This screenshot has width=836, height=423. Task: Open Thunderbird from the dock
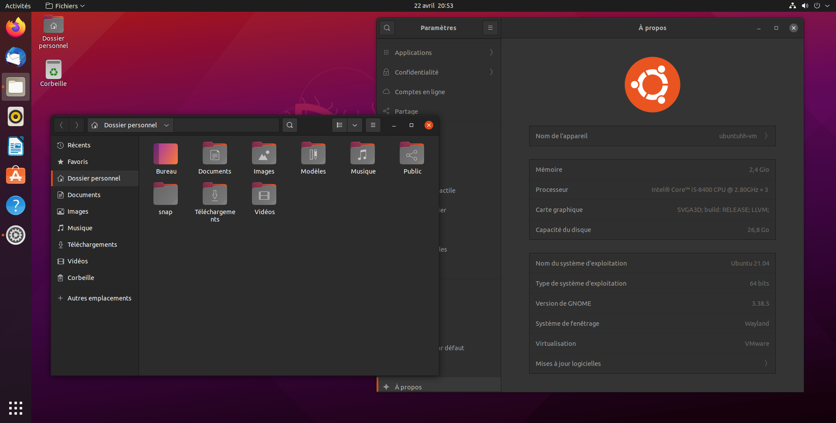pyautogui.click(x=15, y=57)
